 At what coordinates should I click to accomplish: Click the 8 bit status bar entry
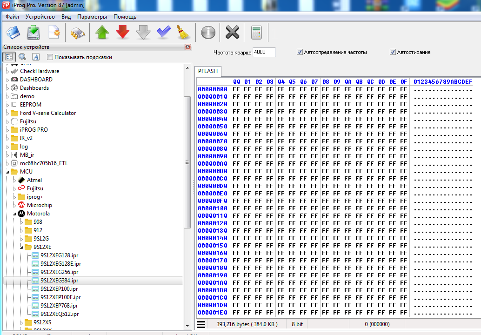tap(297, 324)
